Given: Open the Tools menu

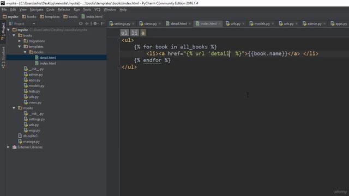Looking at the screenshot, I should click(x=87, y=10).
